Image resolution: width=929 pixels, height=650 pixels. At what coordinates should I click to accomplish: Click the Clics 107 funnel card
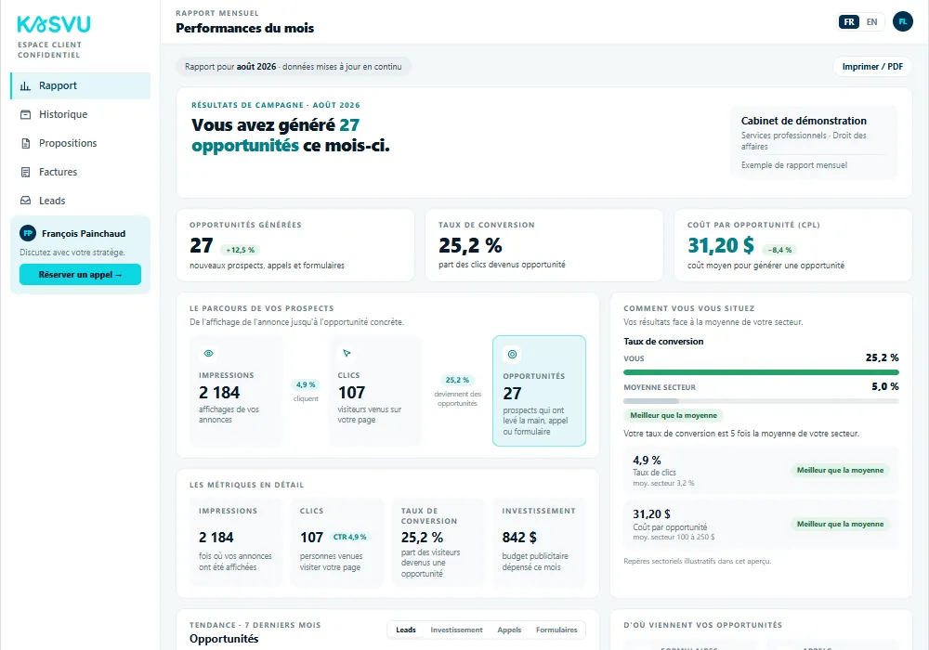coord(375,391)
